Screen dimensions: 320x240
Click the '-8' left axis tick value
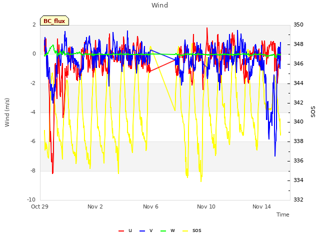pos(33,170)
